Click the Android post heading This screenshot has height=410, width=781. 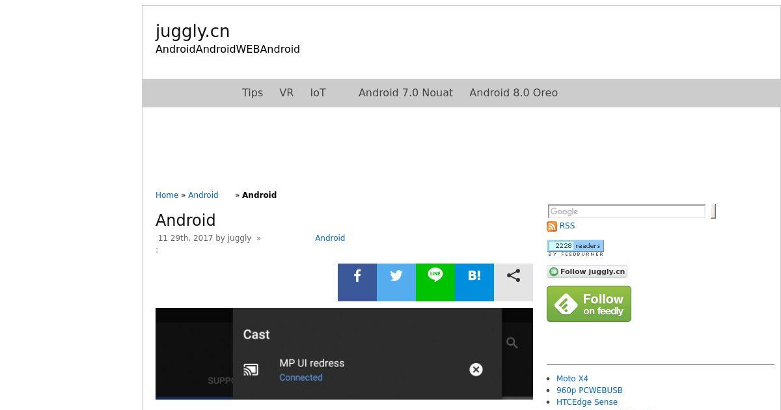pos(185,221)
